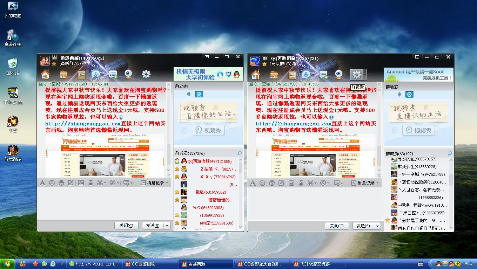Click 发送(S) button in 逍遥西游 window
The height and width of the screenshot is (269, 477).
(153, 226)
